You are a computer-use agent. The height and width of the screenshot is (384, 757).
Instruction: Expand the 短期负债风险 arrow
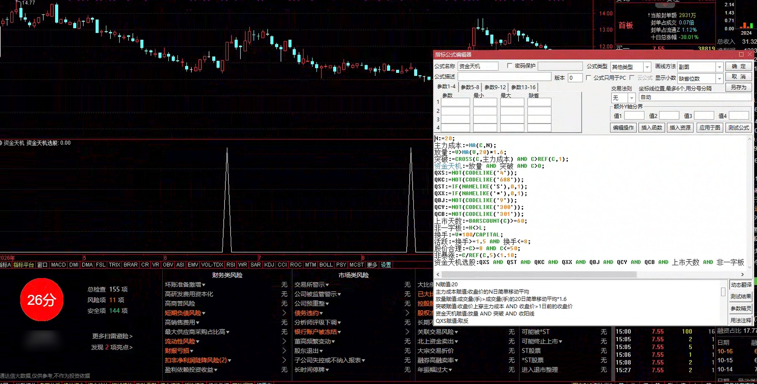[x=284, y=313]
